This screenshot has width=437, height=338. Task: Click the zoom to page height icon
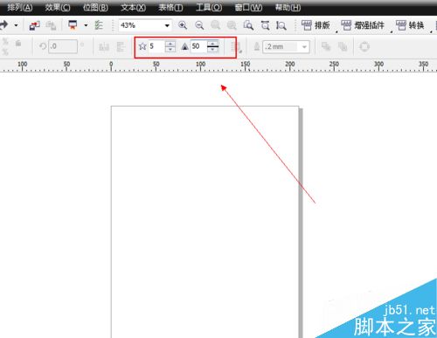[281, 25]
